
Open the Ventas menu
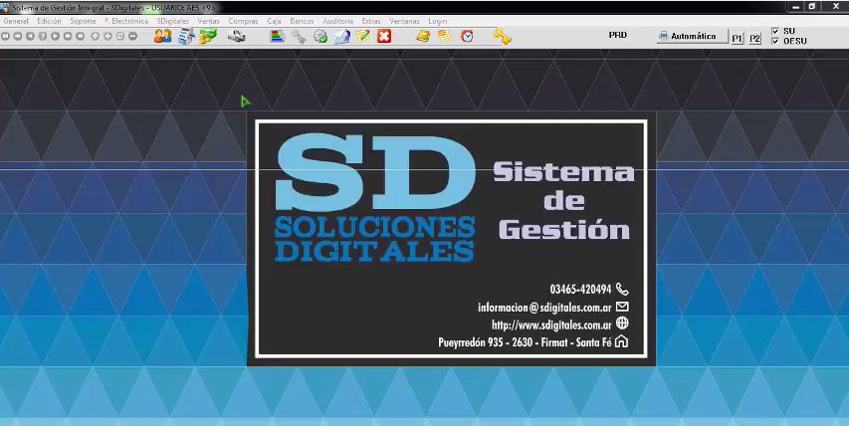pyautogui.click(x=208, y=21)
